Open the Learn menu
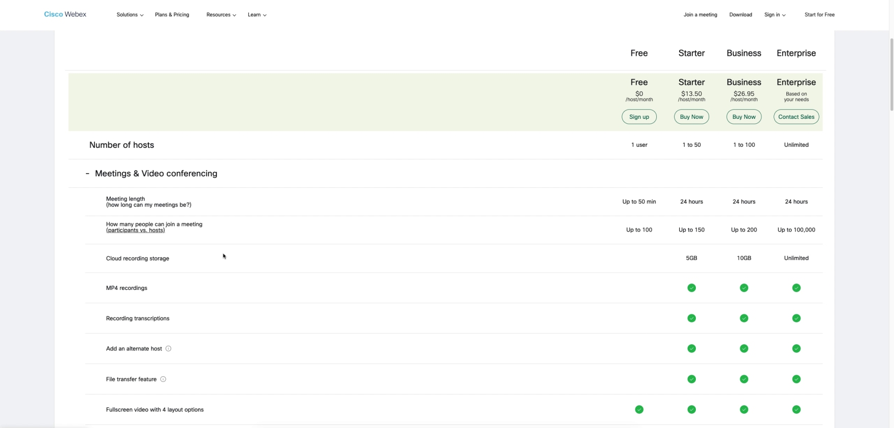The width and height of the screenshot is (894, 428). 257,15
